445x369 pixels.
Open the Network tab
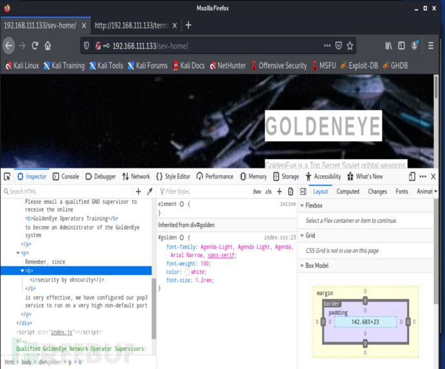pyautogui.click(x=137, y=176)
